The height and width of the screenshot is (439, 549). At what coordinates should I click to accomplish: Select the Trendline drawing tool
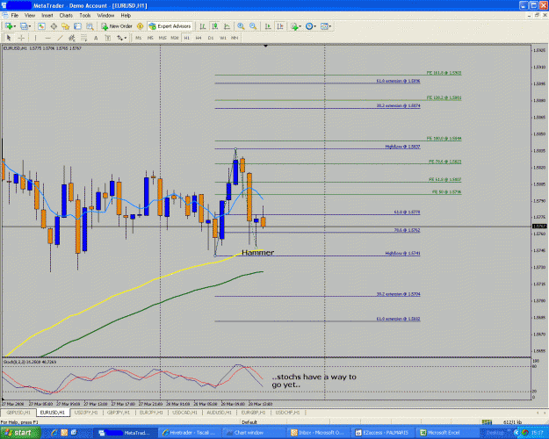[60, 38]
